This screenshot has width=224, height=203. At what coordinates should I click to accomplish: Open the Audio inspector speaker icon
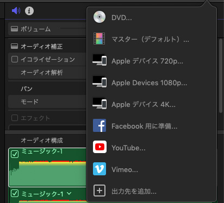16,11
